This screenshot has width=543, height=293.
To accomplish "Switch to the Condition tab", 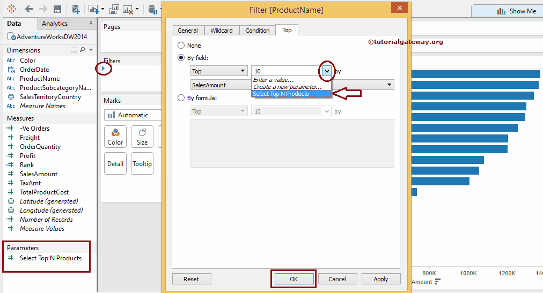I will click(258, 31).
